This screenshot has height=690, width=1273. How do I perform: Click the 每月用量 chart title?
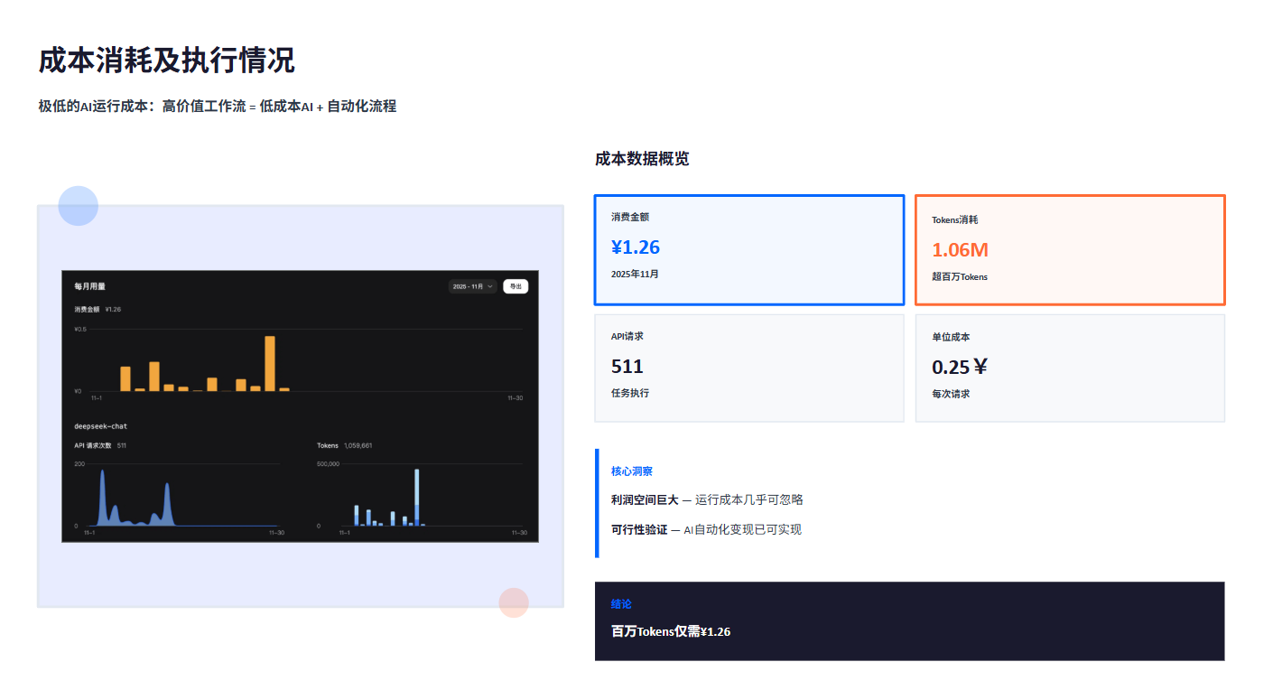[x=89, y=286]
